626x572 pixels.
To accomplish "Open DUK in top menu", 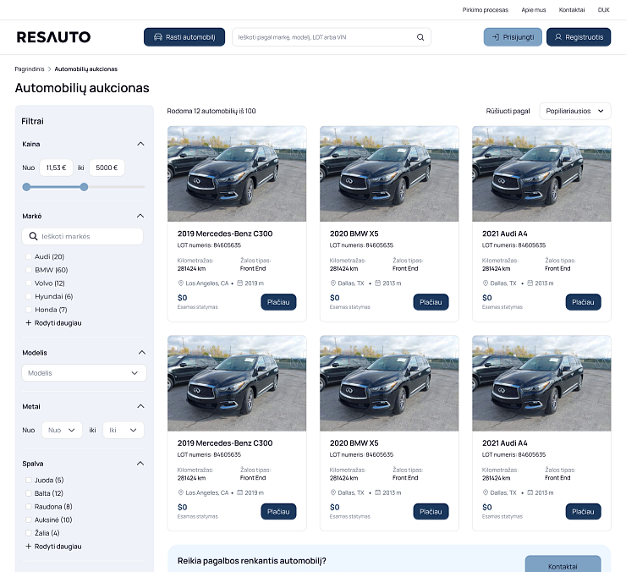I will point(603,10).
